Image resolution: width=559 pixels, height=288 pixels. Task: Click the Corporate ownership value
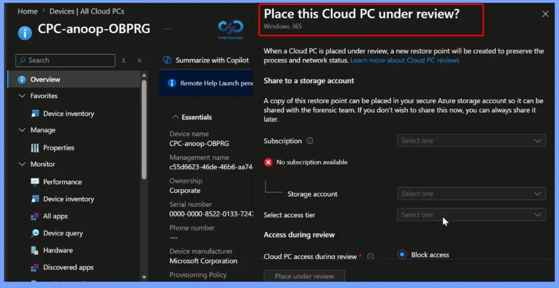click(185, 191)
